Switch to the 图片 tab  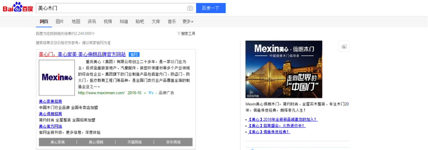[x=60, y=22]
